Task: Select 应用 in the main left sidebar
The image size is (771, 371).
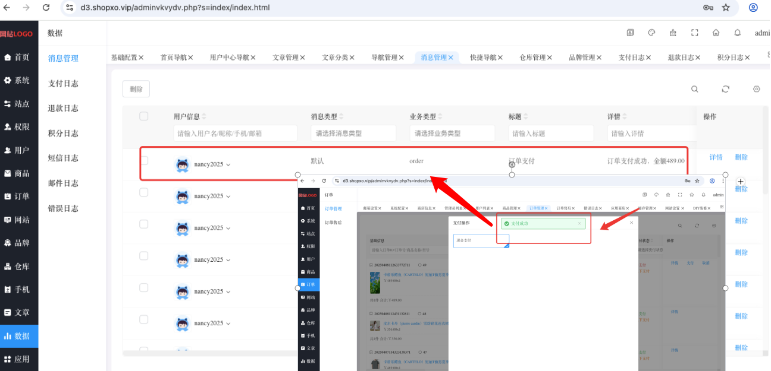Action: pos(19,359)
